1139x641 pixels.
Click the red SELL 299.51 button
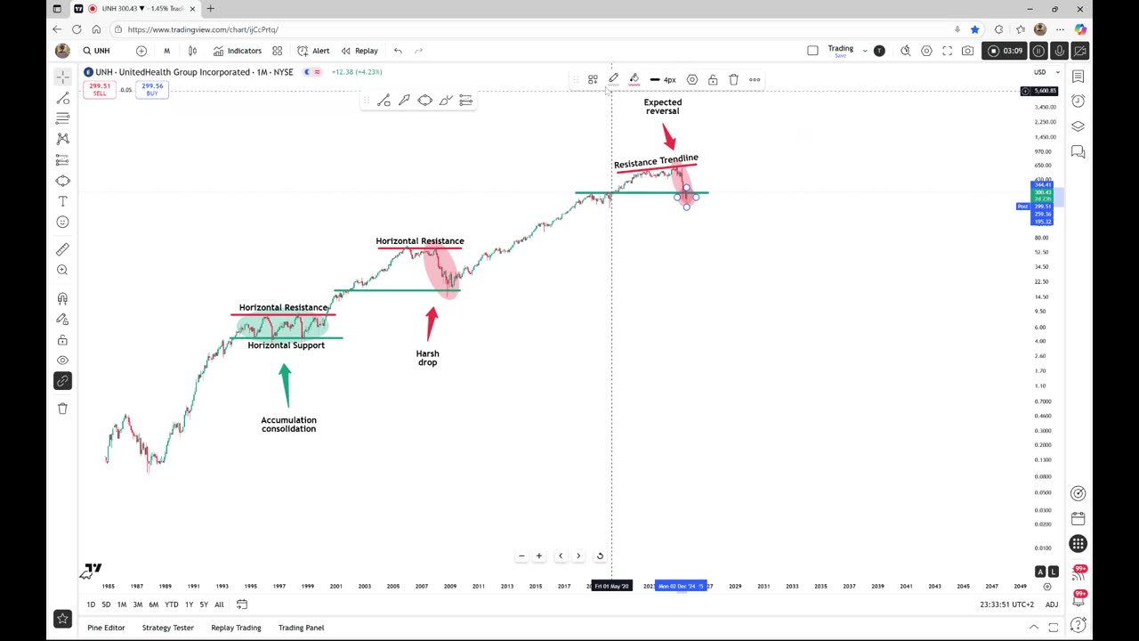(100, 89)
